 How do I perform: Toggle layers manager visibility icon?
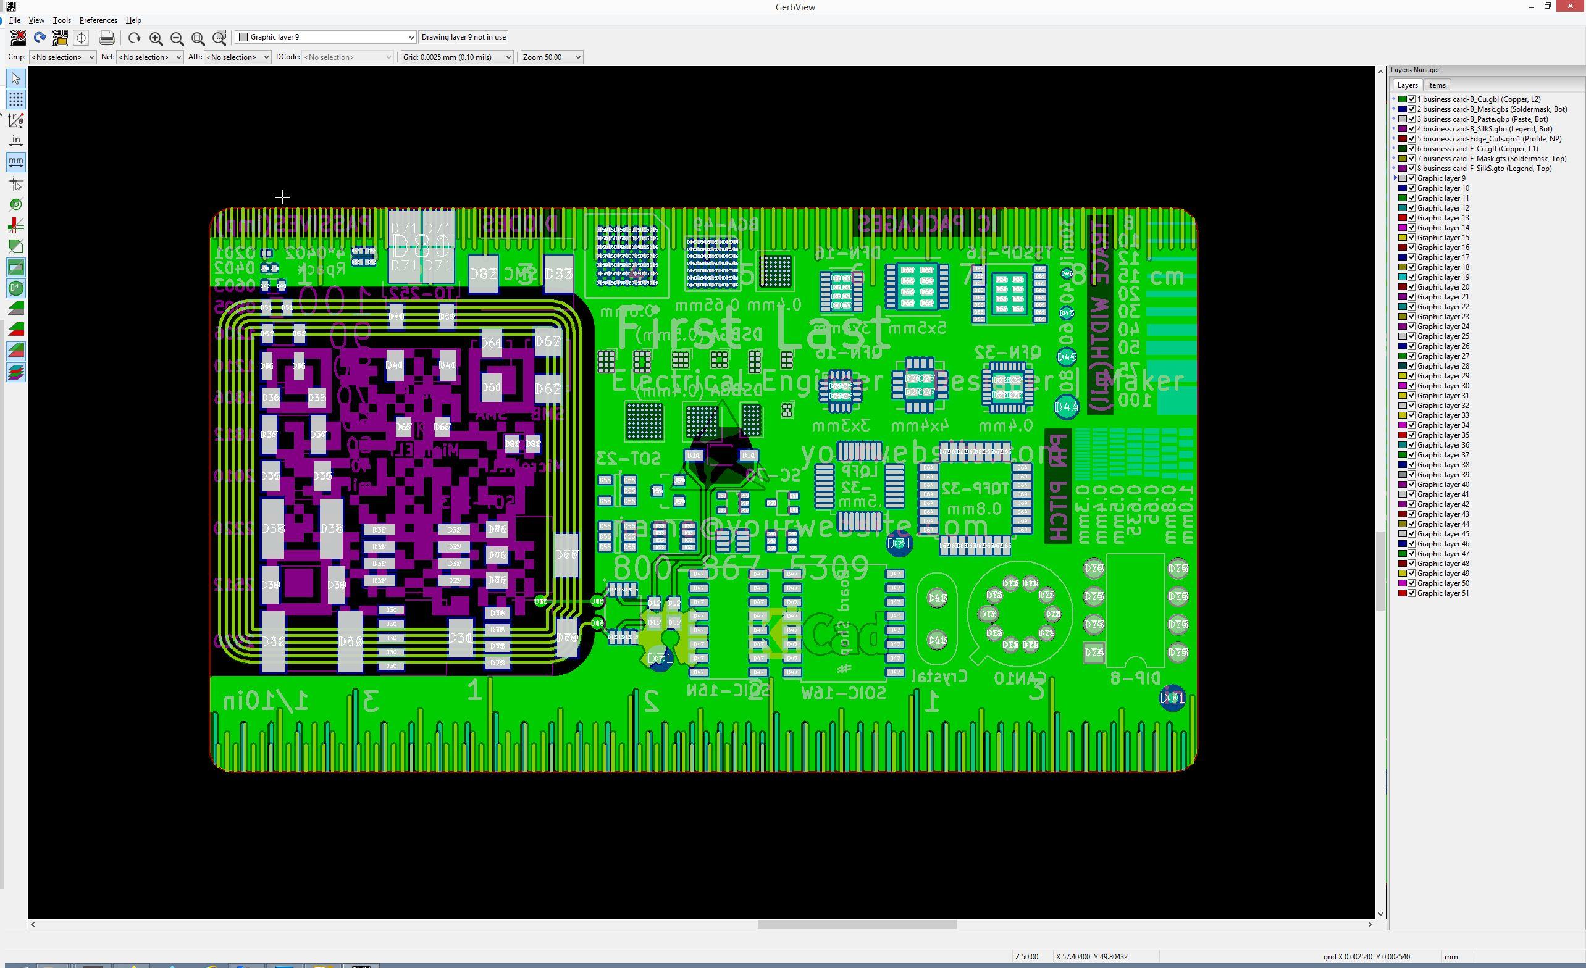point(16,372)
